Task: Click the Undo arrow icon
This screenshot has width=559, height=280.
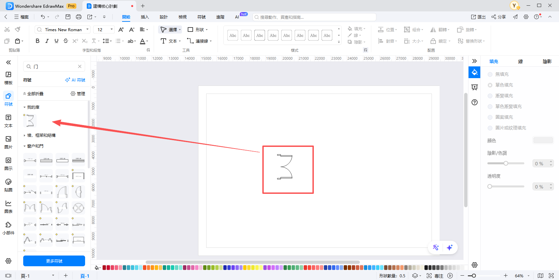Action: pyautogui.click(x=43, y=17)
